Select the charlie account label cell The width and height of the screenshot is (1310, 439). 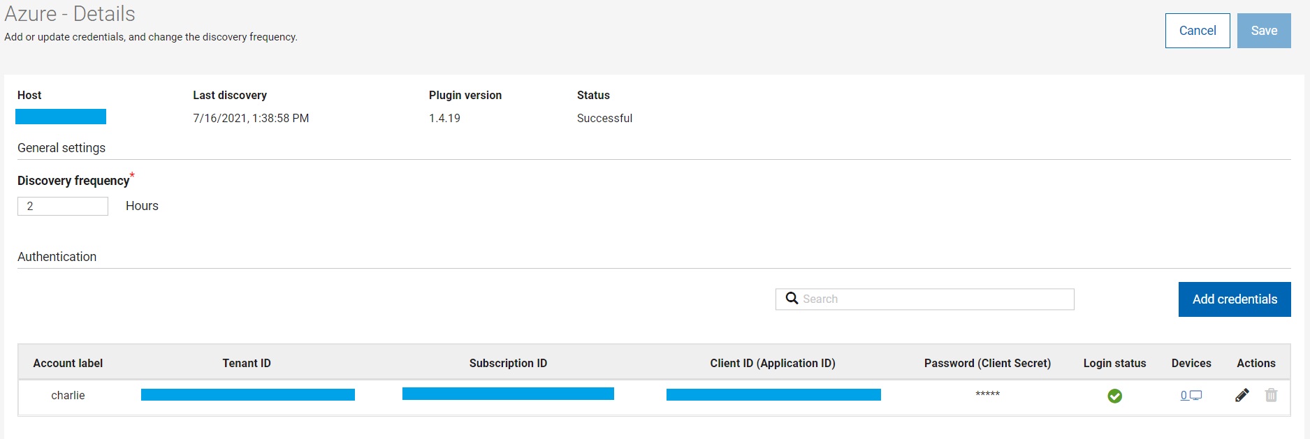(x=68, y=395)
